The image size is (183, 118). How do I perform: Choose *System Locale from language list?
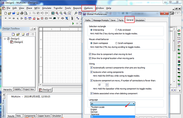coord(113,107)
